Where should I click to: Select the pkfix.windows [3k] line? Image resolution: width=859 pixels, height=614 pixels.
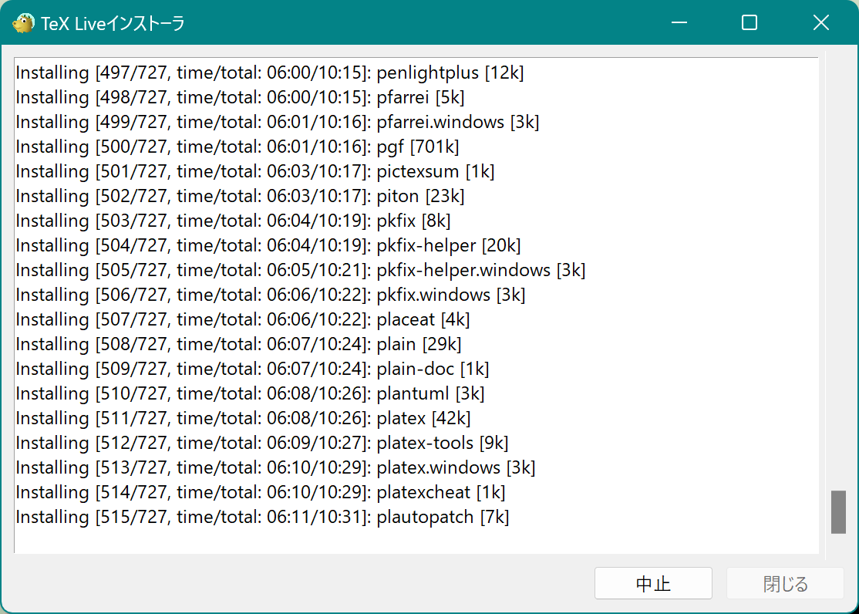(270, 295)
